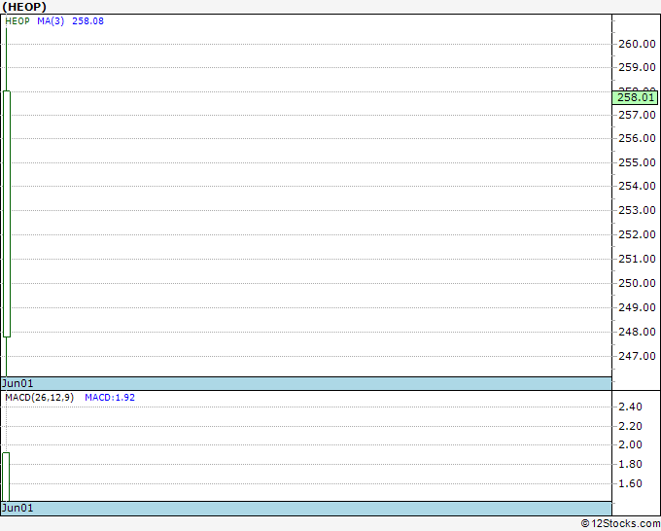Click the 1.60 MACD axis label

coord(630,483)
